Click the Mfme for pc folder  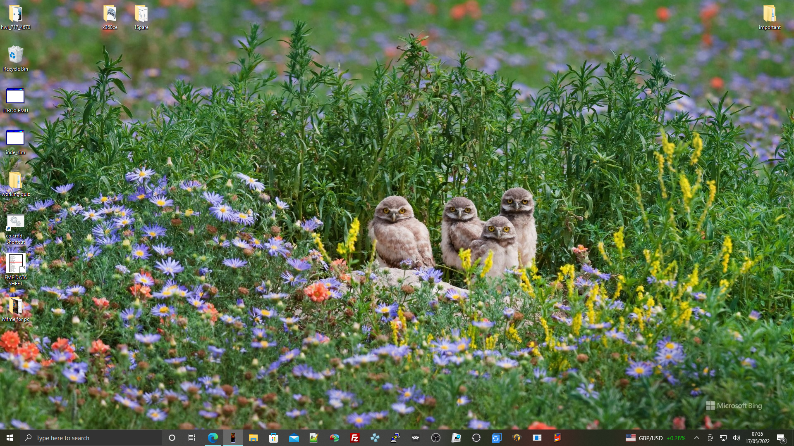(x=15, y=309)
